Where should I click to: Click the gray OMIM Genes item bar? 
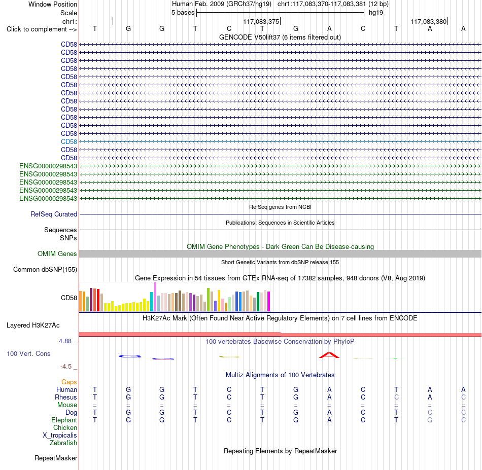pyautogui.click(x=281, y=254)
